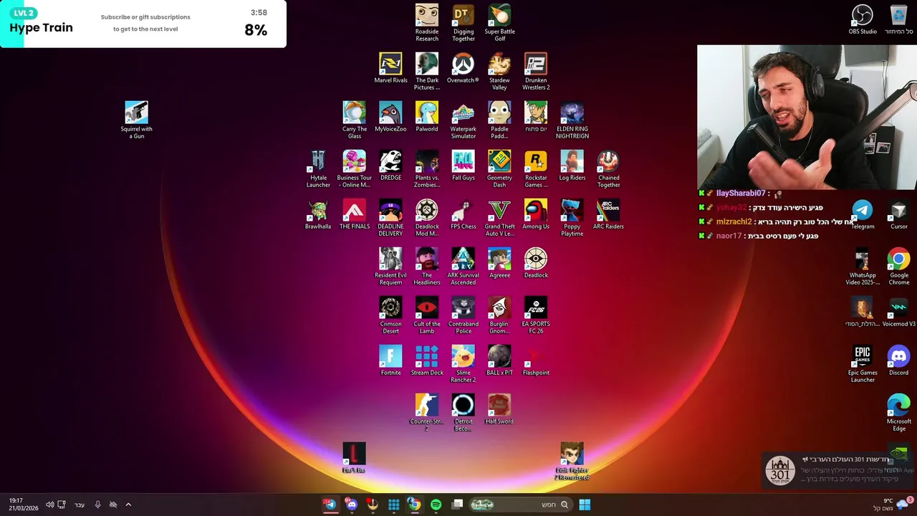Launch Fortnite from the desktop
Viewport: 917px width, 516px height.
390,360
